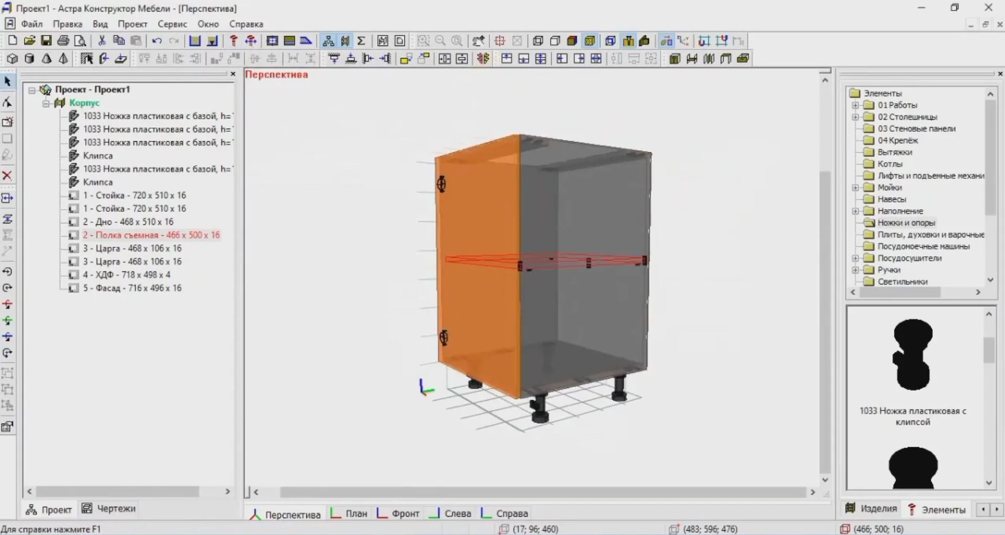This screenshot has width=1005, height=535.
Task: Open the Чертежи panel tab
Action: point(109,509)
